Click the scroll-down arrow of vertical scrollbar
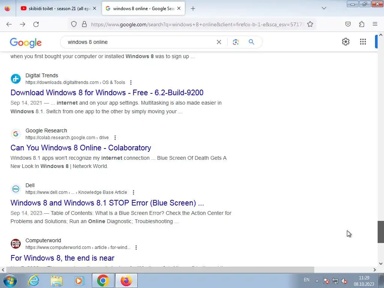This screenshot has width=384, height=288. click(381, 264)
